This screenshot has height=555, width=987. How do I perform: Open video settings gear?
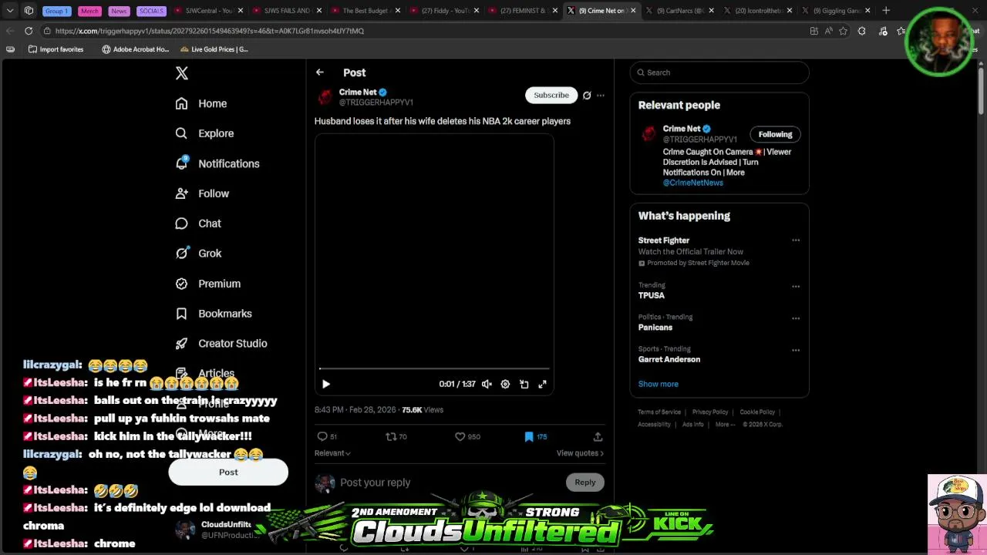pyautogui.click(x=505, y=384)
